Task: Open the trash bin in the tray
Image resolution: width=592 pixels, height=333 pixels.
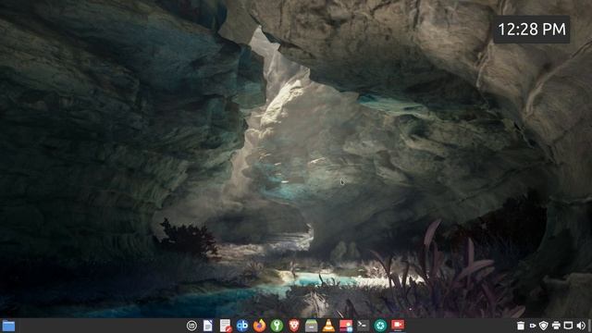Action: (521, 326)
